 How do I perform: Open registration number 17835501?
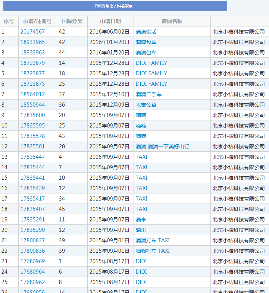coord(32,147)
